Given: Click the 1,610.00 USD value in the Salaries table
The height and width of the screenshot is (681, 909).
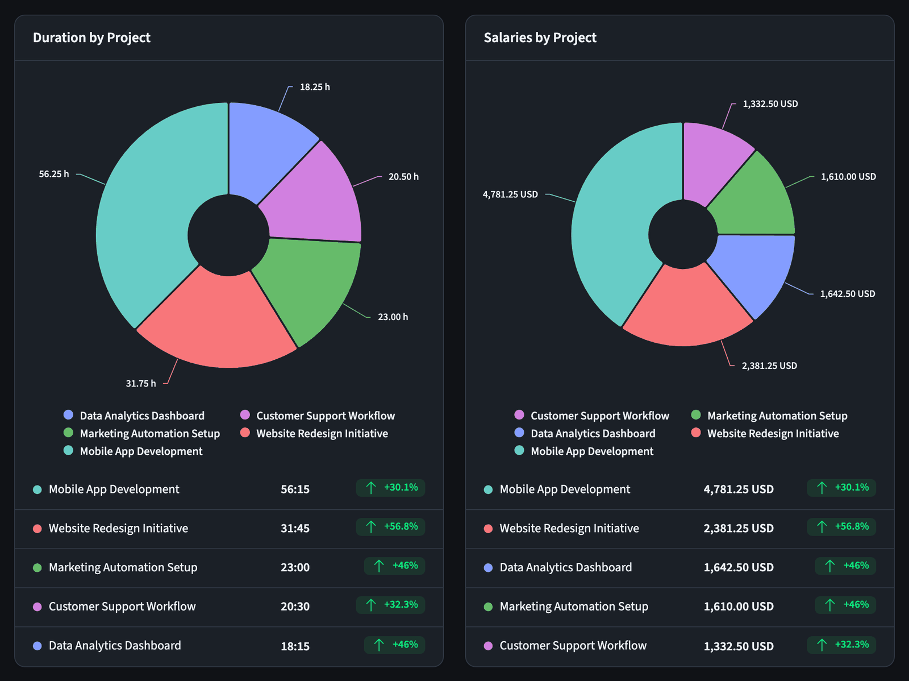Looking at the screenshot, I should [739, 607].
